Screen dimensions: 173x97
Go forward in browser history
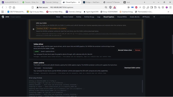6,7
